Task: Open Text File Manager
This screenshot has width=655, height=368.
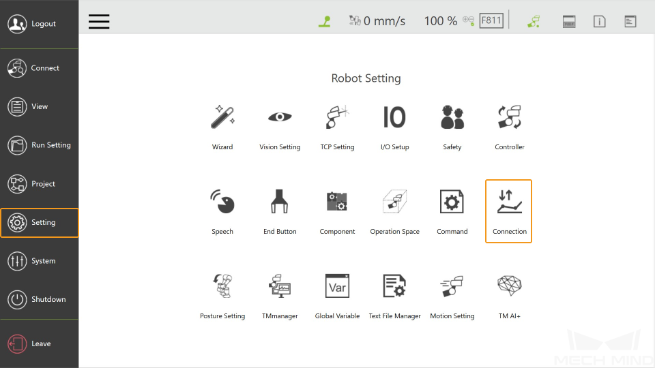Action: pyautogui.click(x=394, y=296)
